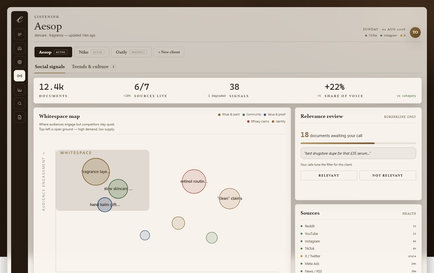Viewport: 434px width, 273px height.
Task: Open the search magnifier in sidebar
Action: coord(20,103)
